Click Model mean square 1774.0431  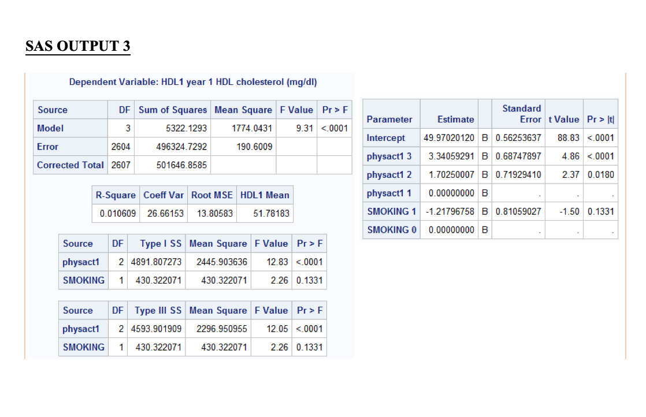252,128
